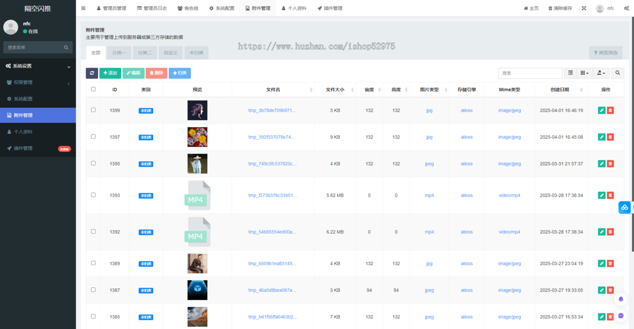This screenshot has height=329, width=634.
Task: Click the blue cloud floating icon on the right edge
Action: point(625,207)
